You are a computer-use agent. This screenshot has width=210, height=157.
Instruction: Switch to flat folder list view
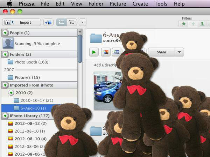61,22
